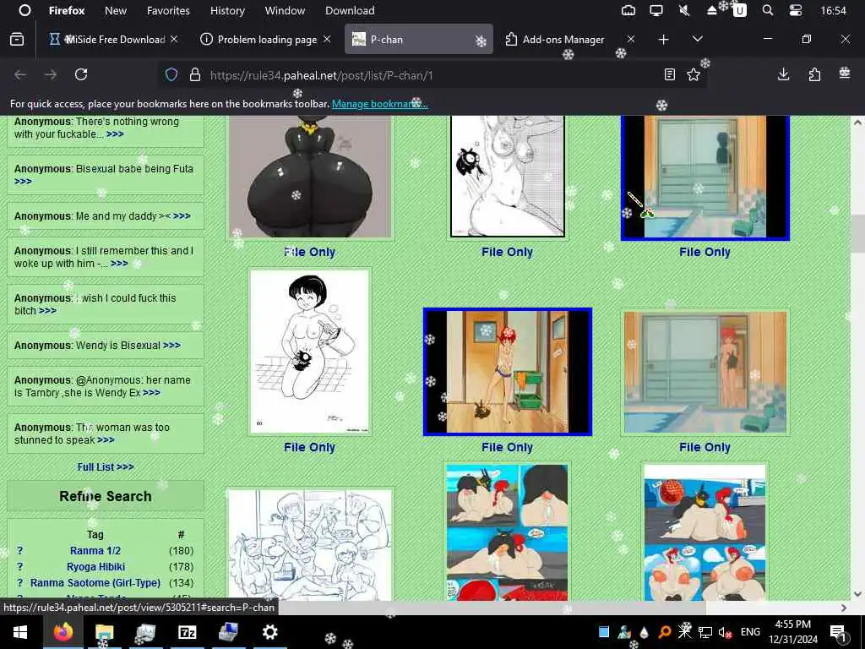Click the # column header in tag table
Image resolution: width=865 pixels, height=649 pixels.
coord(181,534)
